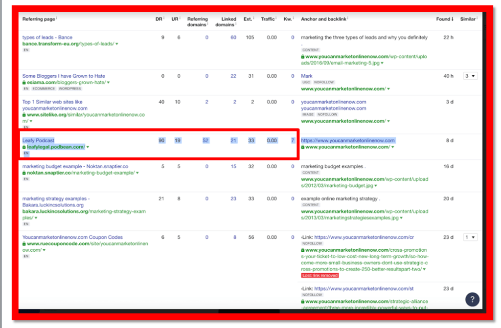Click info icon beside Referring page header
The height and width of the screenshot is (328, 501).
tap(56, 18)
